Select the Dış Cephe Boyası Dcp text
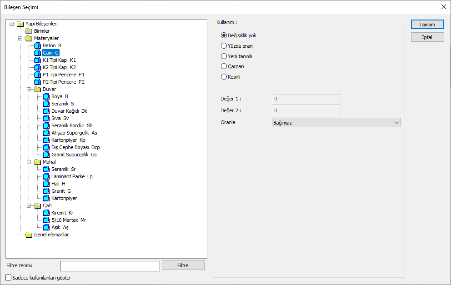Image resolution: width=451 pixels, height=285 pixels. (75, 147)
